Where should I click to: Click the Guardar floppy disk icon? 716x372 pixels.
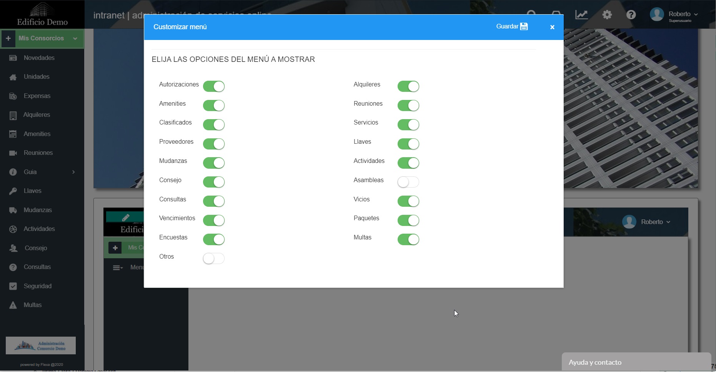(524, 27)
